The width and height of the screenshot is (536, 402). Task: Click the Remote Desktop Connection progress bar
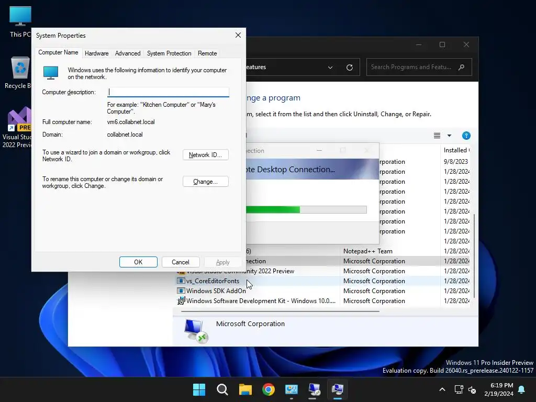click(306, 209)
